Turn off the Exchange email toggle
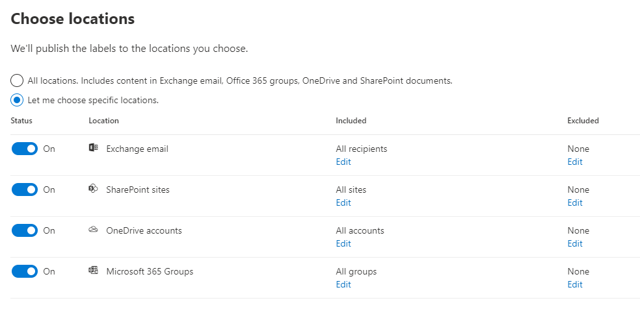The height and width of the screenshot is (318, 640). (25, 149)
